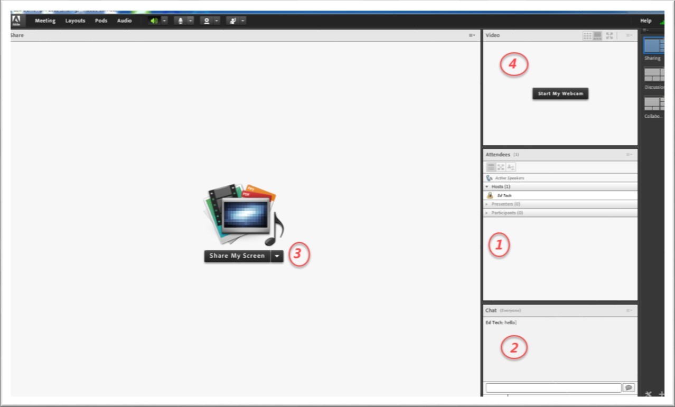This screenshot has height=407, width=675.
Task: Click the Start My Webcam button
Action: pos(560,93)
